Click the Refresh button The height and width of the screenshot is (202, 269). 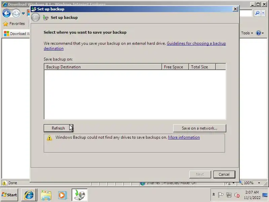click(58, 128)
